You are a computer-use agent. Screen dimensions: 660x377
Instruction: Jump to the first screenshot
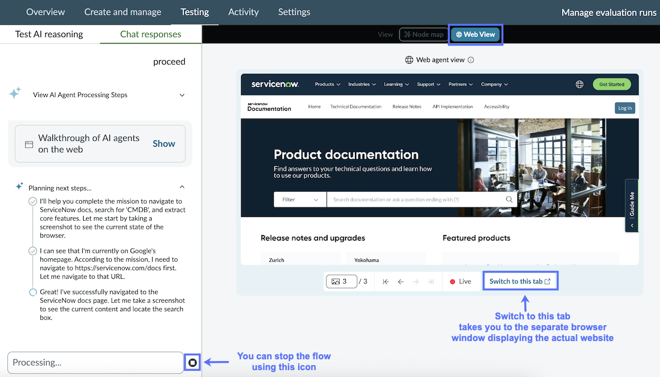[385, 281]
